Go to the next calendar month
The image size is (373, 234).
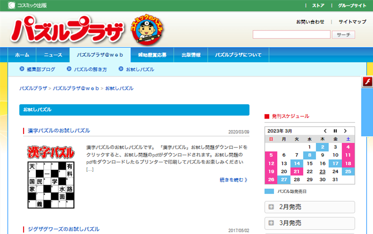click(x=345, y=131)
